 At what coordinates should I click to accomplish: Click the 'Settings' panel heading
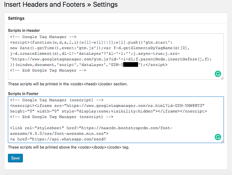point(16,18)
